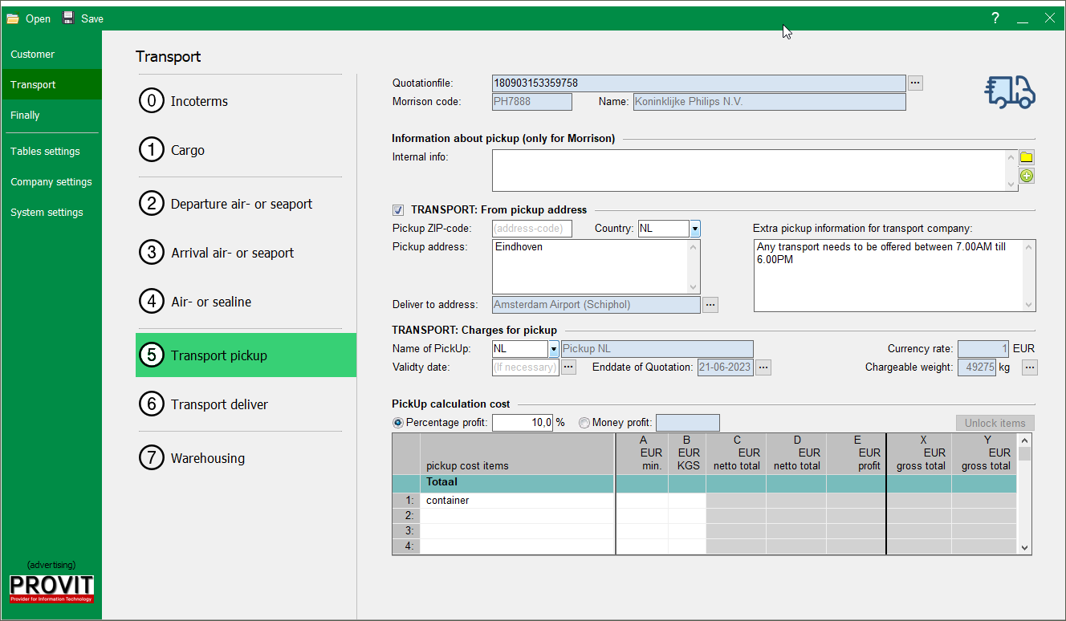Select the Percentage profit radio button

tap(398, 423)
